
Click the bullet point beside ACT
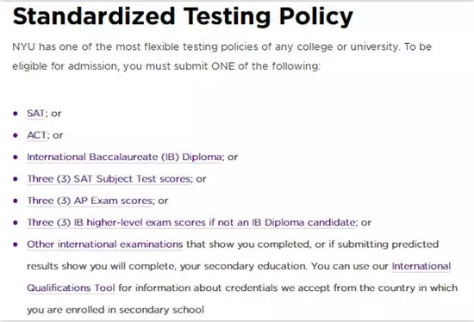pos(16,135)
